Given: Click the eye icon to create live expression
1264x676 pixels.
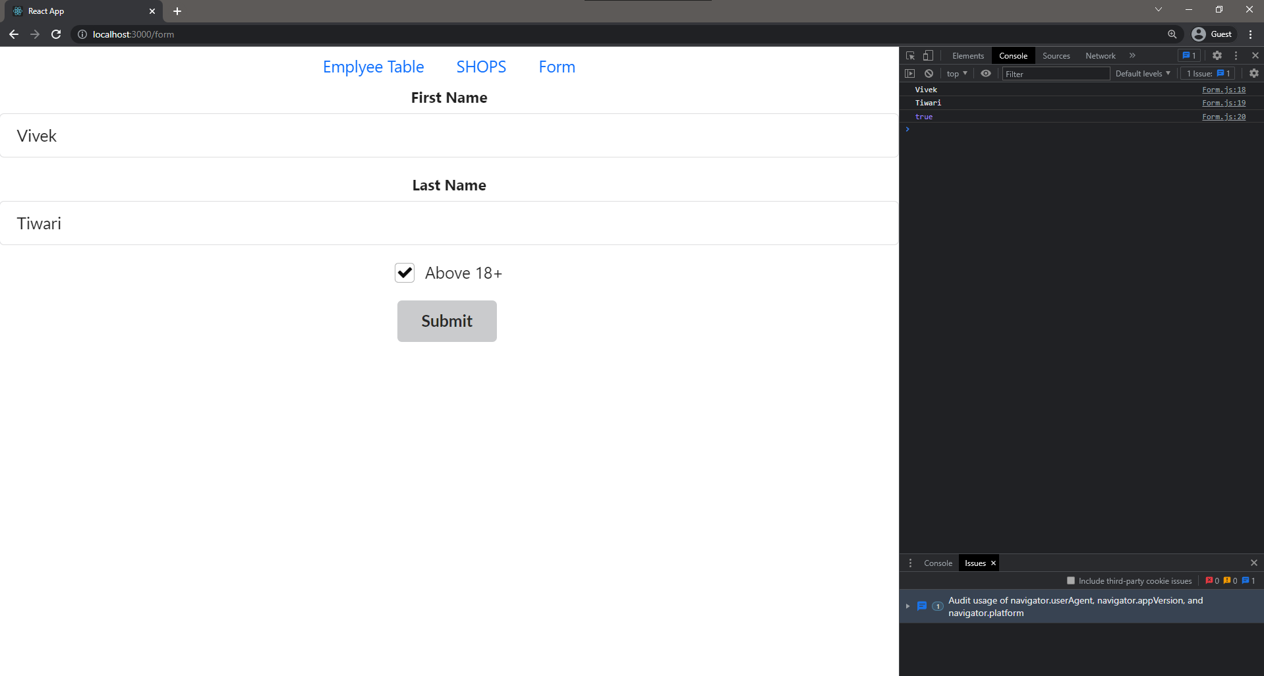Looking at the screenshot, I should pyautogui.click(x=986, y=73).
